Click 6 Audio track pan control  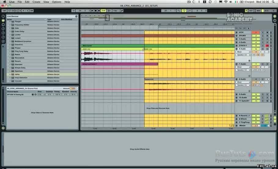pos(265,52)
